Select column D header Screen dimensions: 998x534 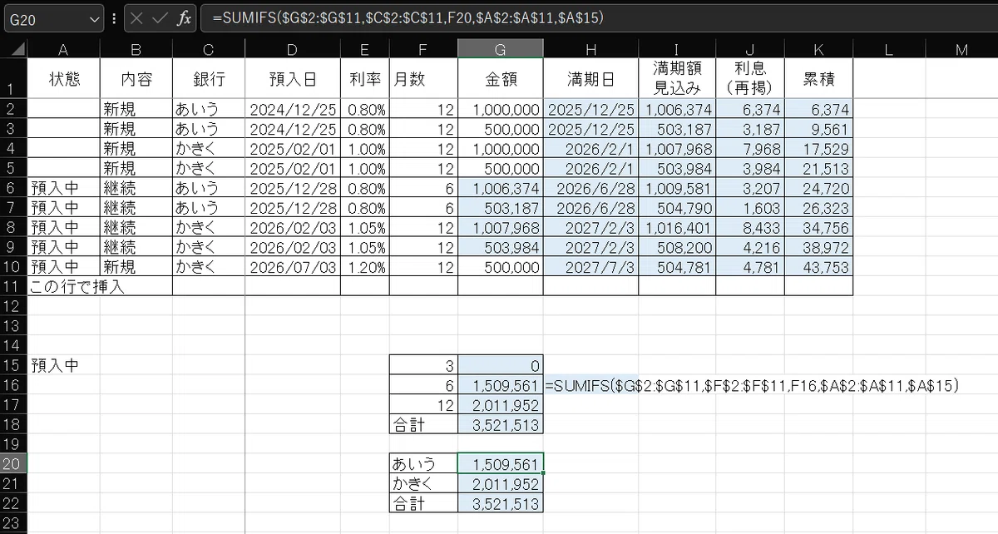tap(292, 50)
